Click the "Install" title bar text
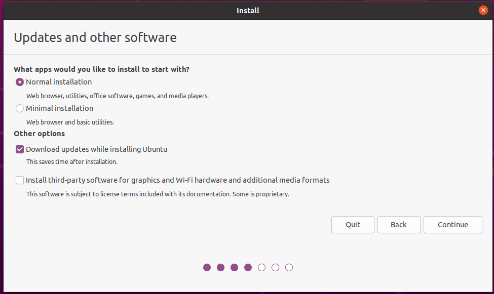Screen dimensions: 494x294 [x=248, y=10]
